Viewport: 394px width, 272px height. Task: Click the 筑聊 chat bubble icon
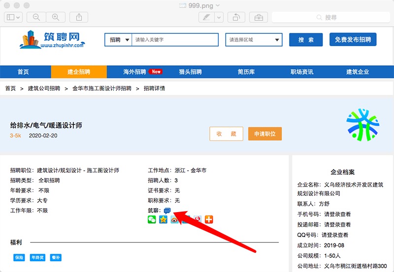(167, 211)
